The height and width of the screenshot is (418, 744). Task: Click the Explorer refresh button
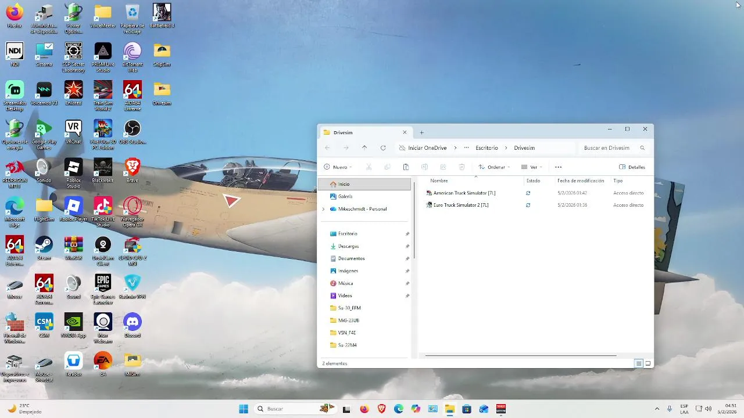click(x=383, y=148)
